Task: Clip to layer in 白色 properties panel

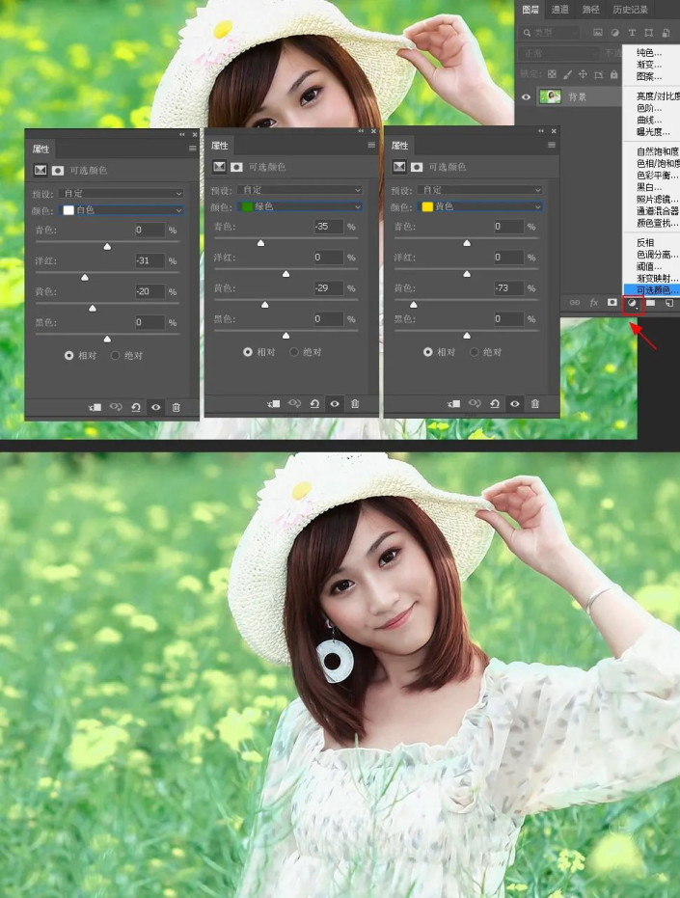Action: coord(95,407)
